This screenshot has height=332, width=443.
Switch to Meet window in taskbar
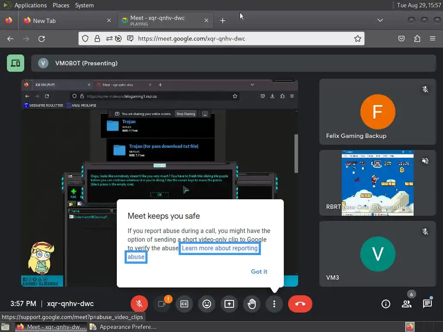[x=51, y=327]
